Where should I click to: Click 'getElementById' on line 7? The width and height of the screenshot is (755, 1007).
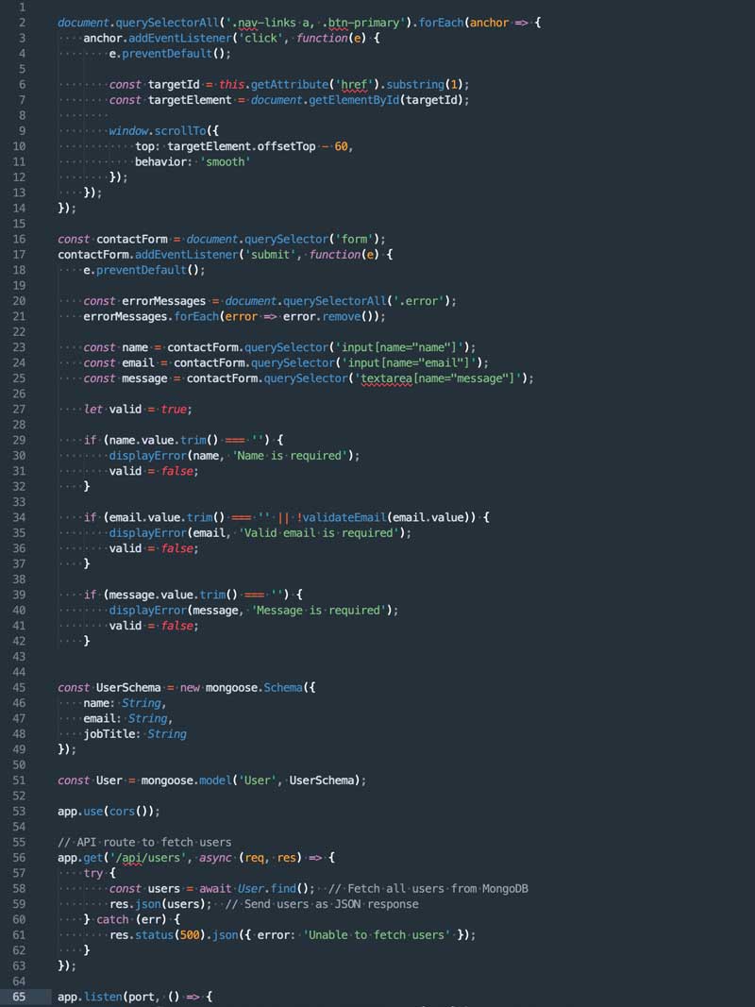pos(354,100)
